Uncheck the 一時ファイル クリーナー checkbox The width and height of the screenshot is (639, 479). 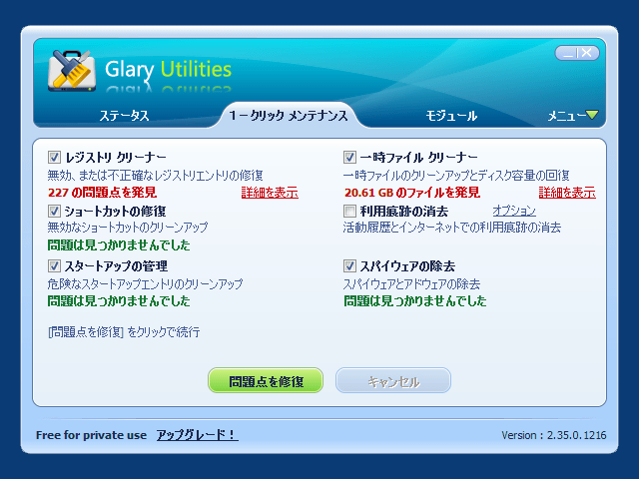click(349, 157)
